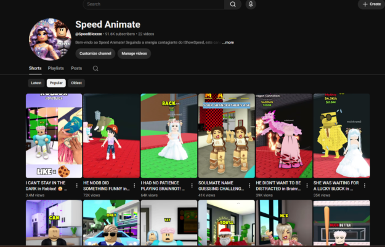
Task: Open options menu for HE DIDN'T WANT TO BE DISTRACTED
Action: coord(307,186)
